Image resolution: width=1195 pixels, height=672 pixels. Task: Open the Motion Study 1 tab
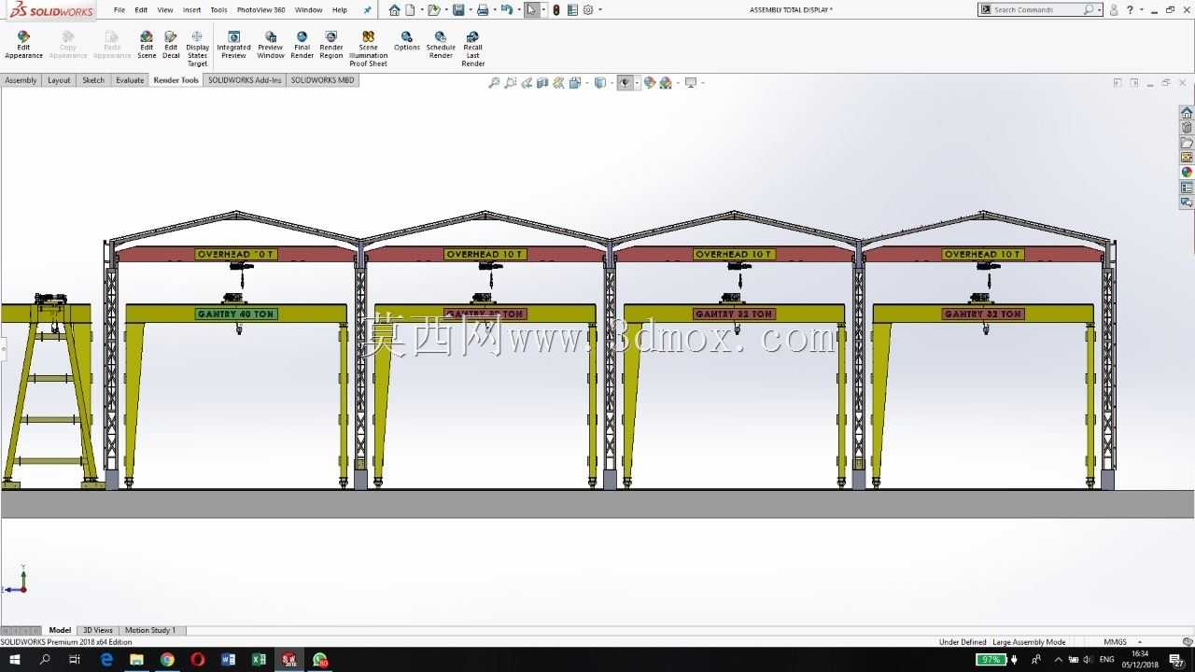[150, 631]
